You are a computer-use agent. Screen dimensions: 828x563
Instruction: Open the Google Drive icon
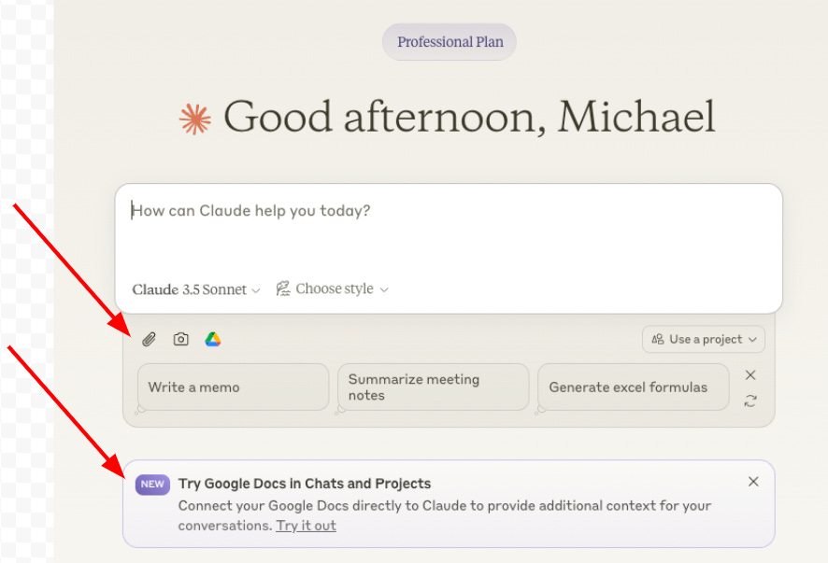point(213,339)
